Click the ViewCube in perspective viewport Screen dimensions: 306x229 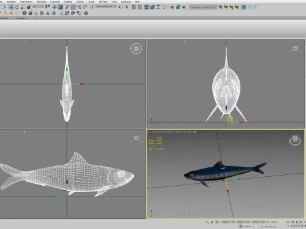(295, 140)
